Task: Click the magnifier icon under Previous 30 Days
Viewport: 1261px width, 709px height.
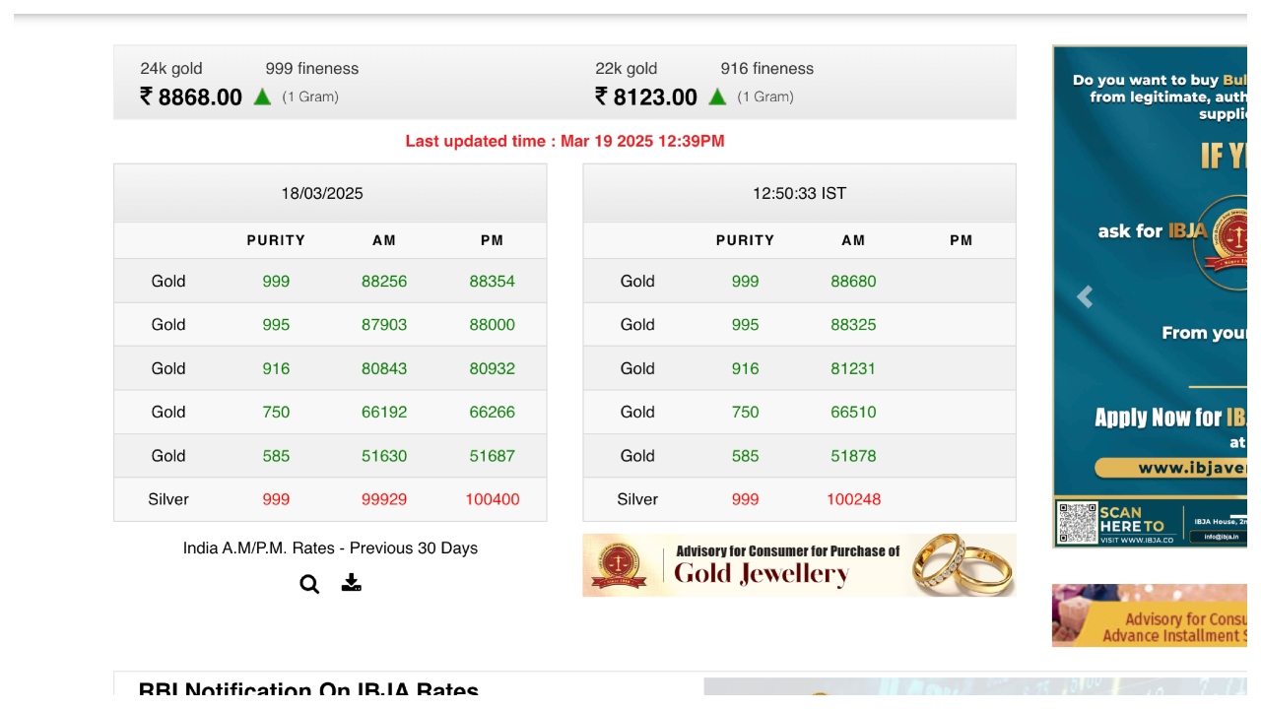Action: tap(309, 584)
